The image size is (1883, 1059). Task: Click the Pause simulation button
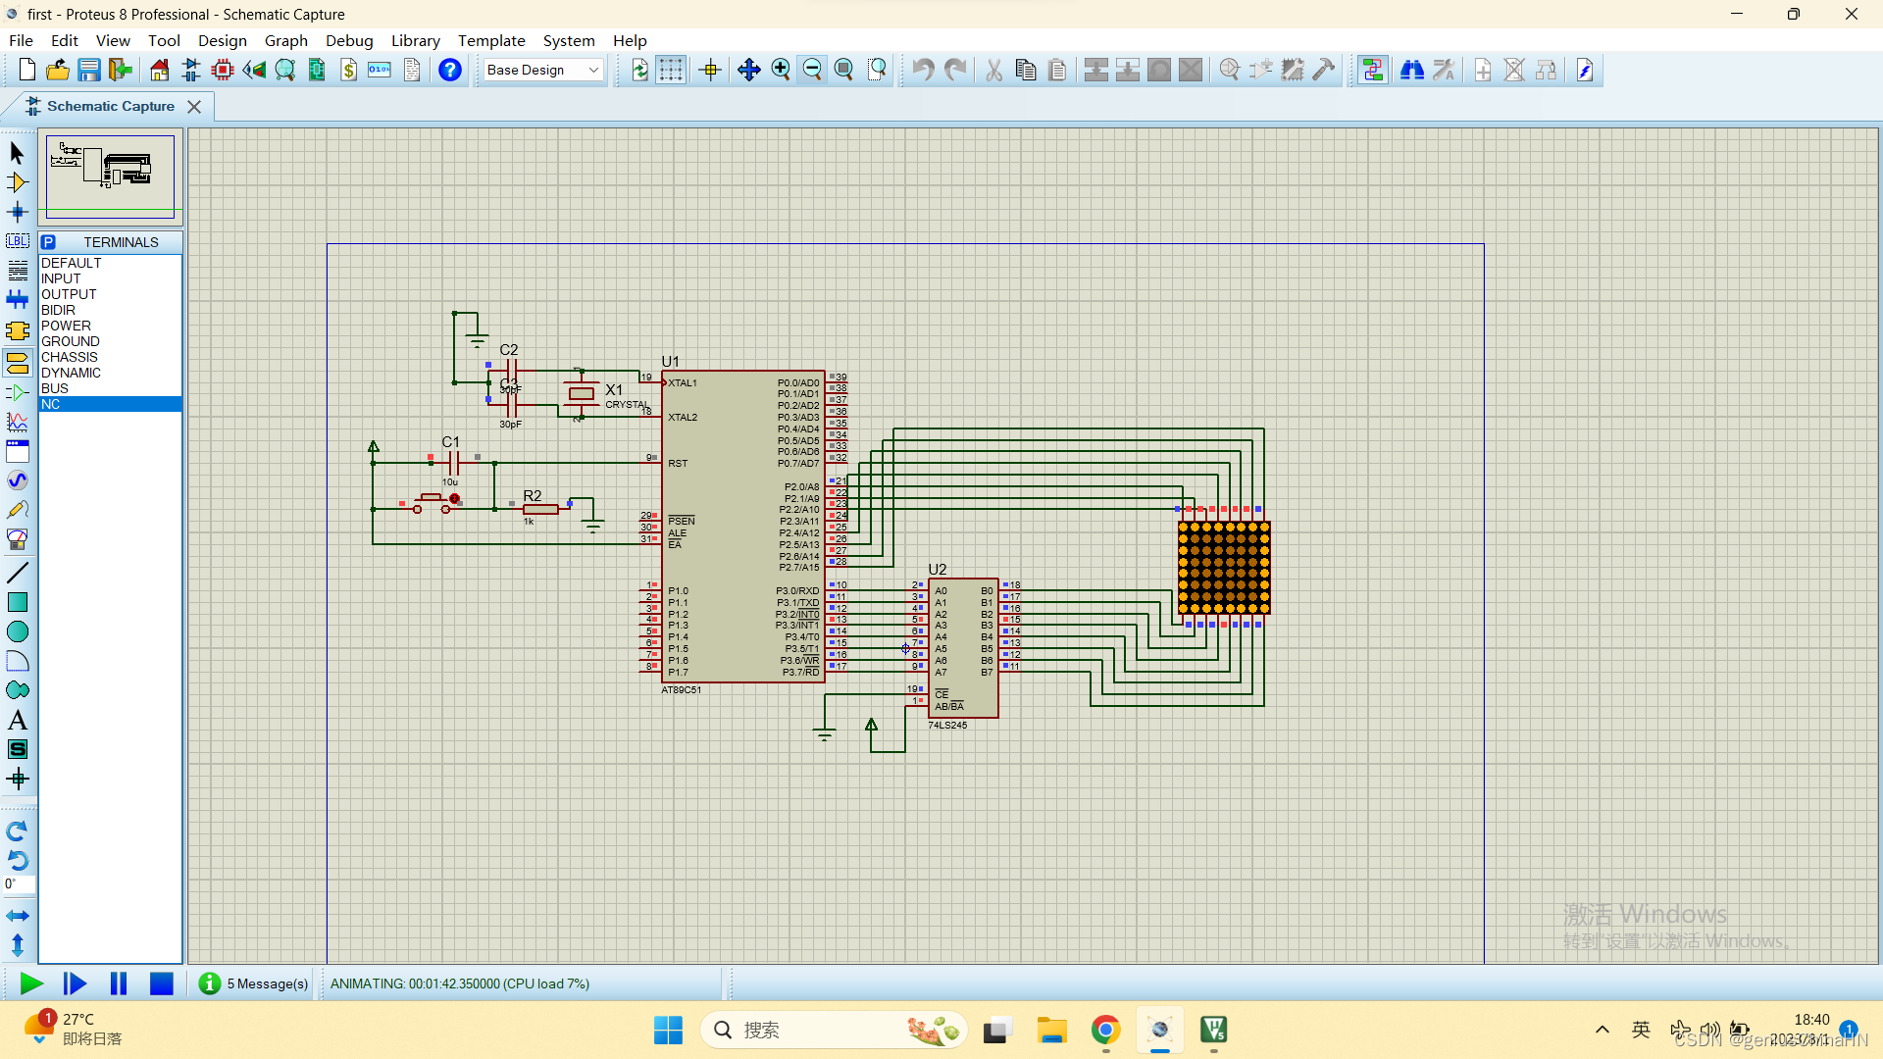click(x=118, y=984)
